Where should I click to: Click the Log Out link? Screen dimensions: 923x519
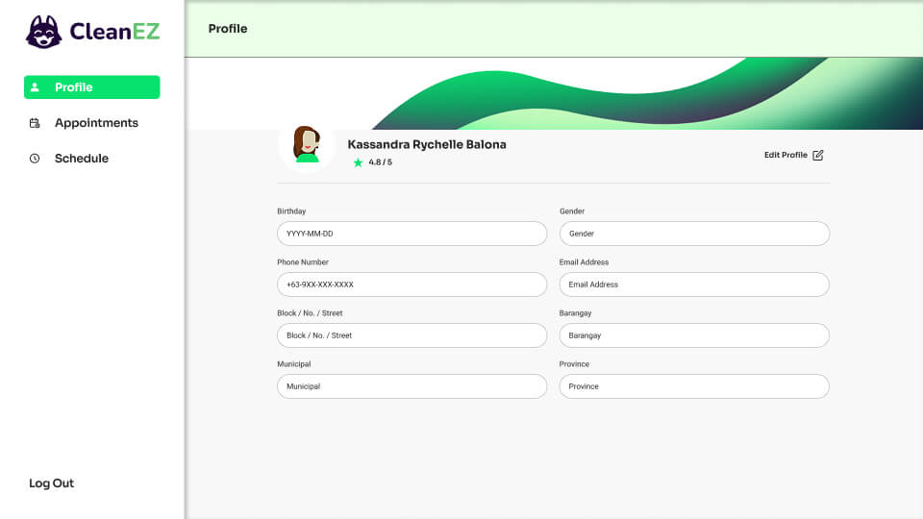51,483
